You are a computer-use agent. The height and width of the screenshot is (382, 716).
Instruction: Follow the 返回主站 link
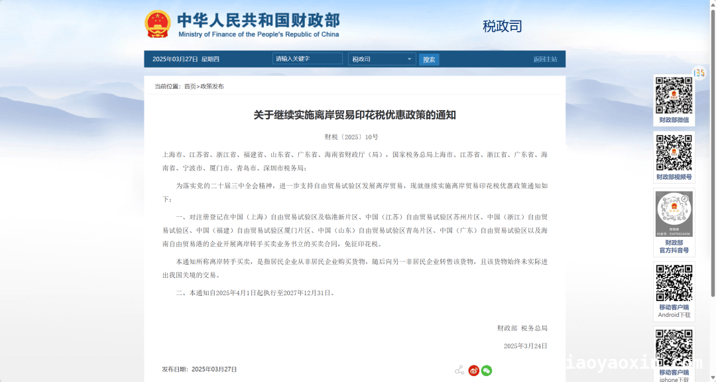(545, 59)
